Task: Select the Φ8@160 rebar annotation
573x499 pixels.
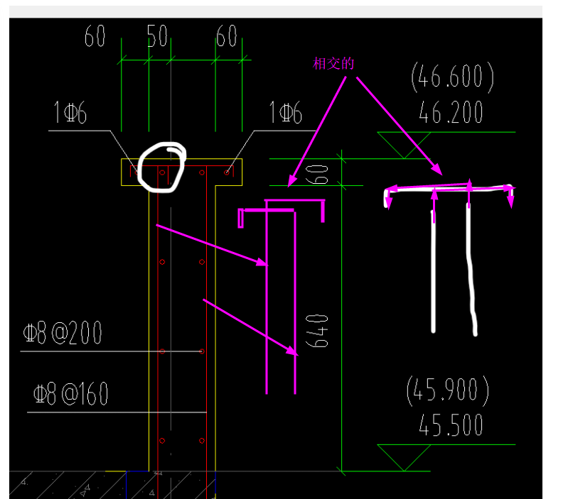Action: (71, 394)
